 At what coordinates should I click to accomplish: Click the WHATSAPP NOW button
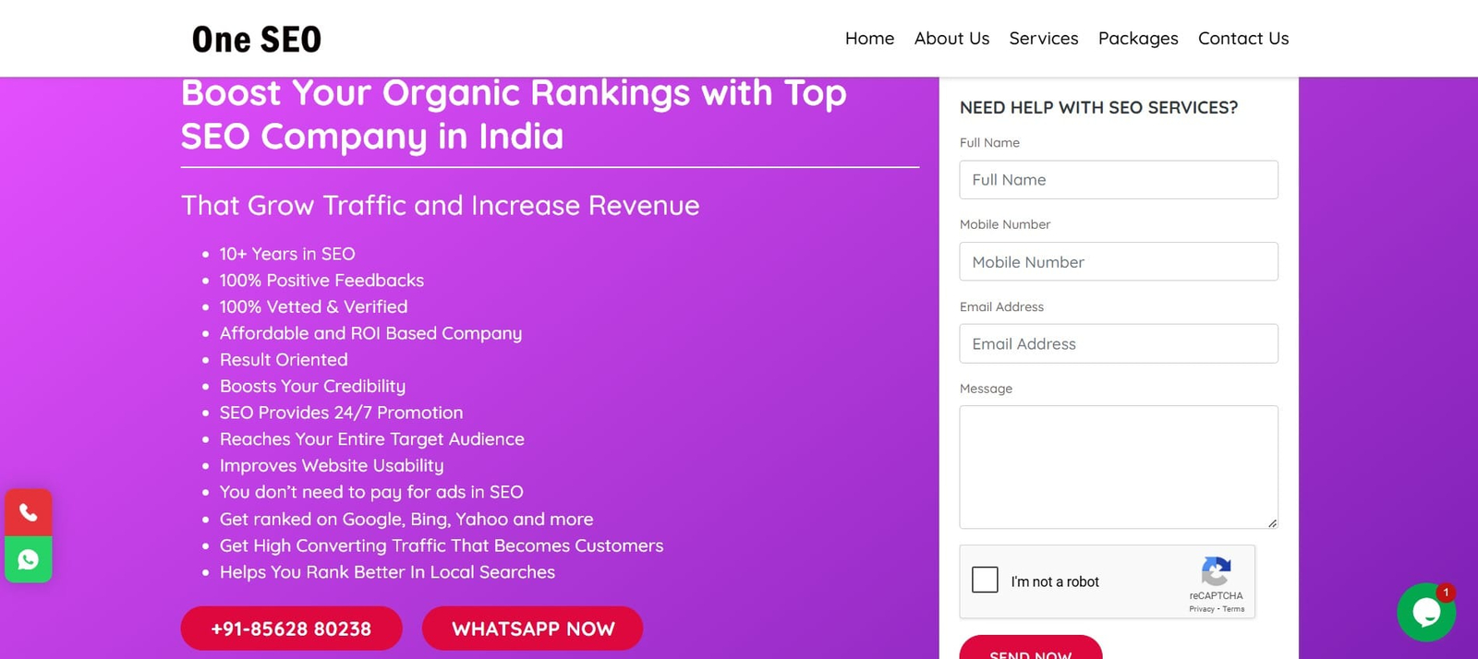[532, 629]
